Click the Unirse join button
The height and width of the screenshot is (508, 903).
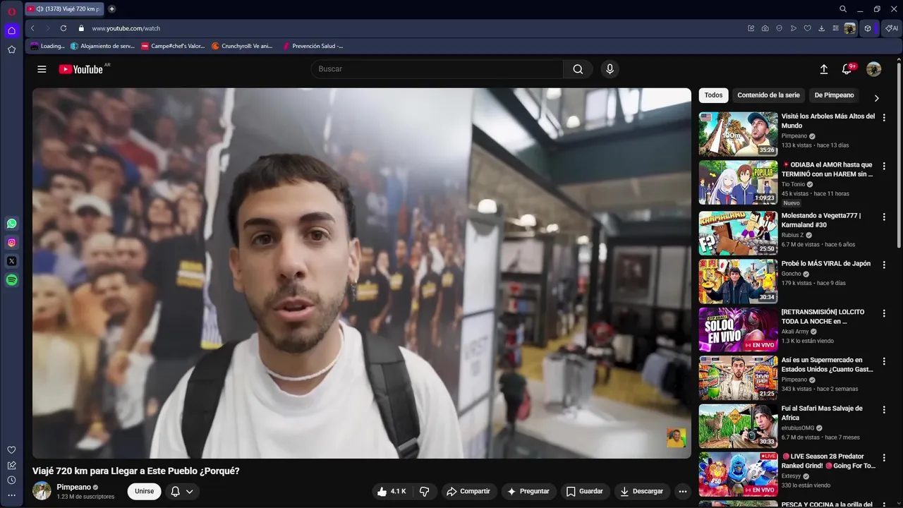click(x=144, y=492)
